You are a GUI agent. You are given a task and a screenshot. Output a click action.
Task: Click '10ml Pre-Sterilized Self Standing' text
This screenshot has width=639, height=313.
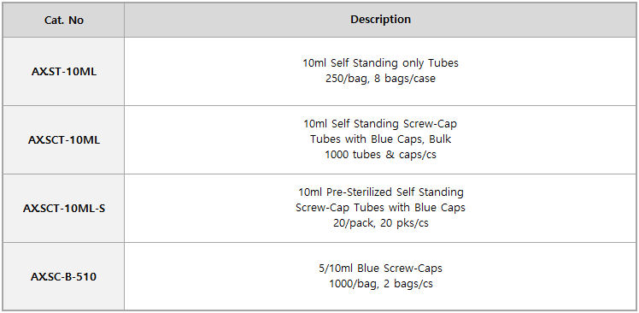click(x=381, y=192)
